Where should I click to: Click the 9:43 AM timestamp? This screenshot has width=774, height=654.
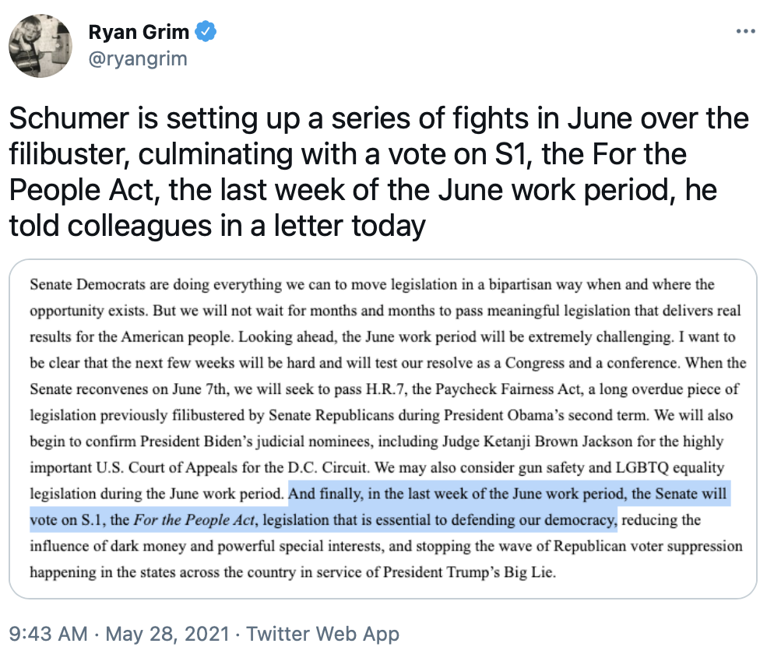coord(47,634)
